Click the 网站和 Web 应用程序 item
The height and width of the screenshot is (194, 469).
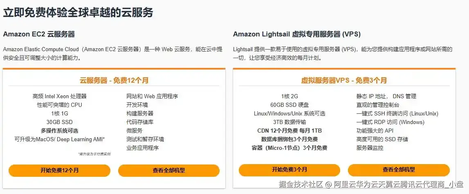(x=152, y=96)
